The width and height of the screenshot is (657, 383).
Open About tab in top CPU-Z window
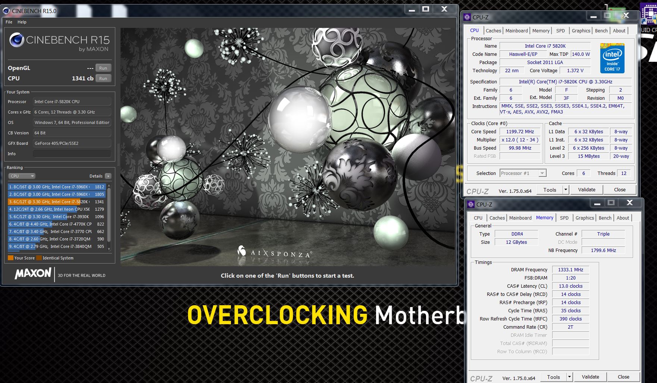tap(619, 31)
